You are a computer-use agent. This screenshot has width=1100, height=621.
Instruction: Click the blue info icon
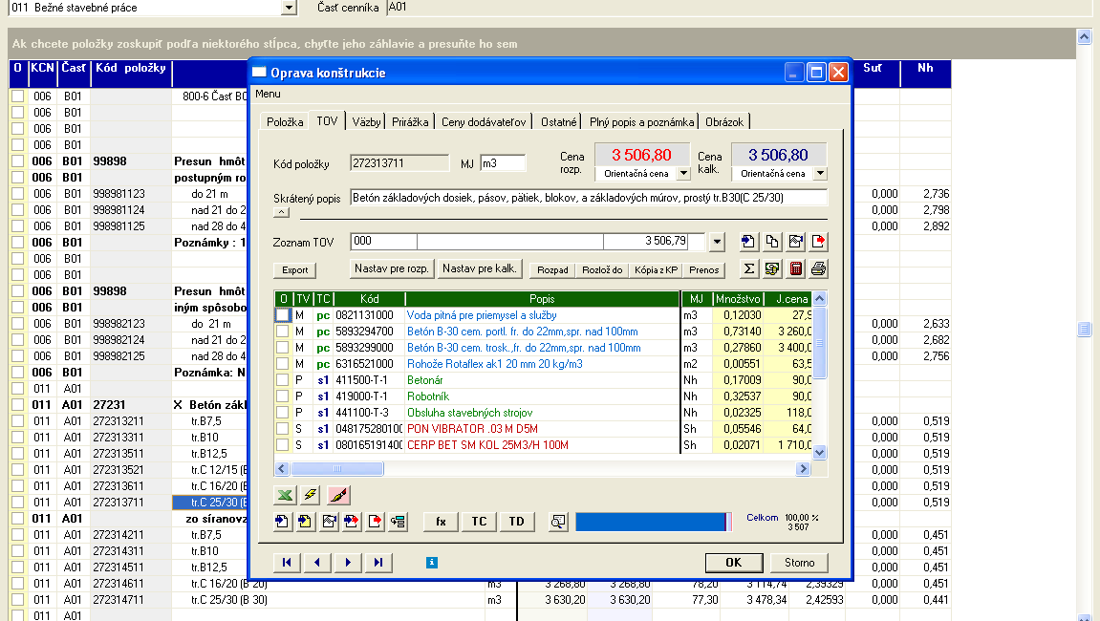point(432,562)
